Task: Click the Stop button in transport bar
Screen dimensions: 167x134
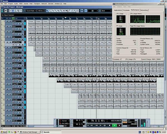Action: [109, 125]
